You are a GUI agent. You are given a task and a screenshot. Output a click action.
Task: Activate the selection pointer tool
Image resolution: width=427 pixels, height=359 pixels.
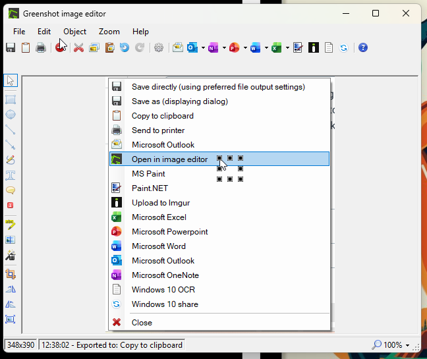[11, 80]
